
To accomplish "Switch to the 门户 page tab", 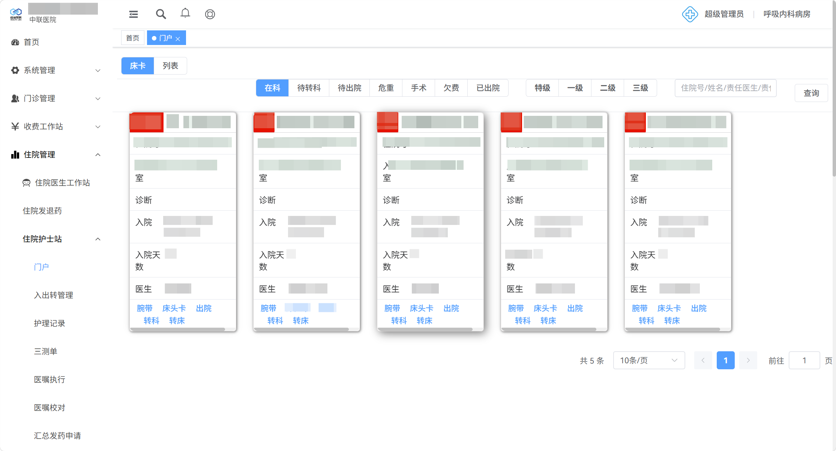I will pyautogui.click(x=167, y=38).
